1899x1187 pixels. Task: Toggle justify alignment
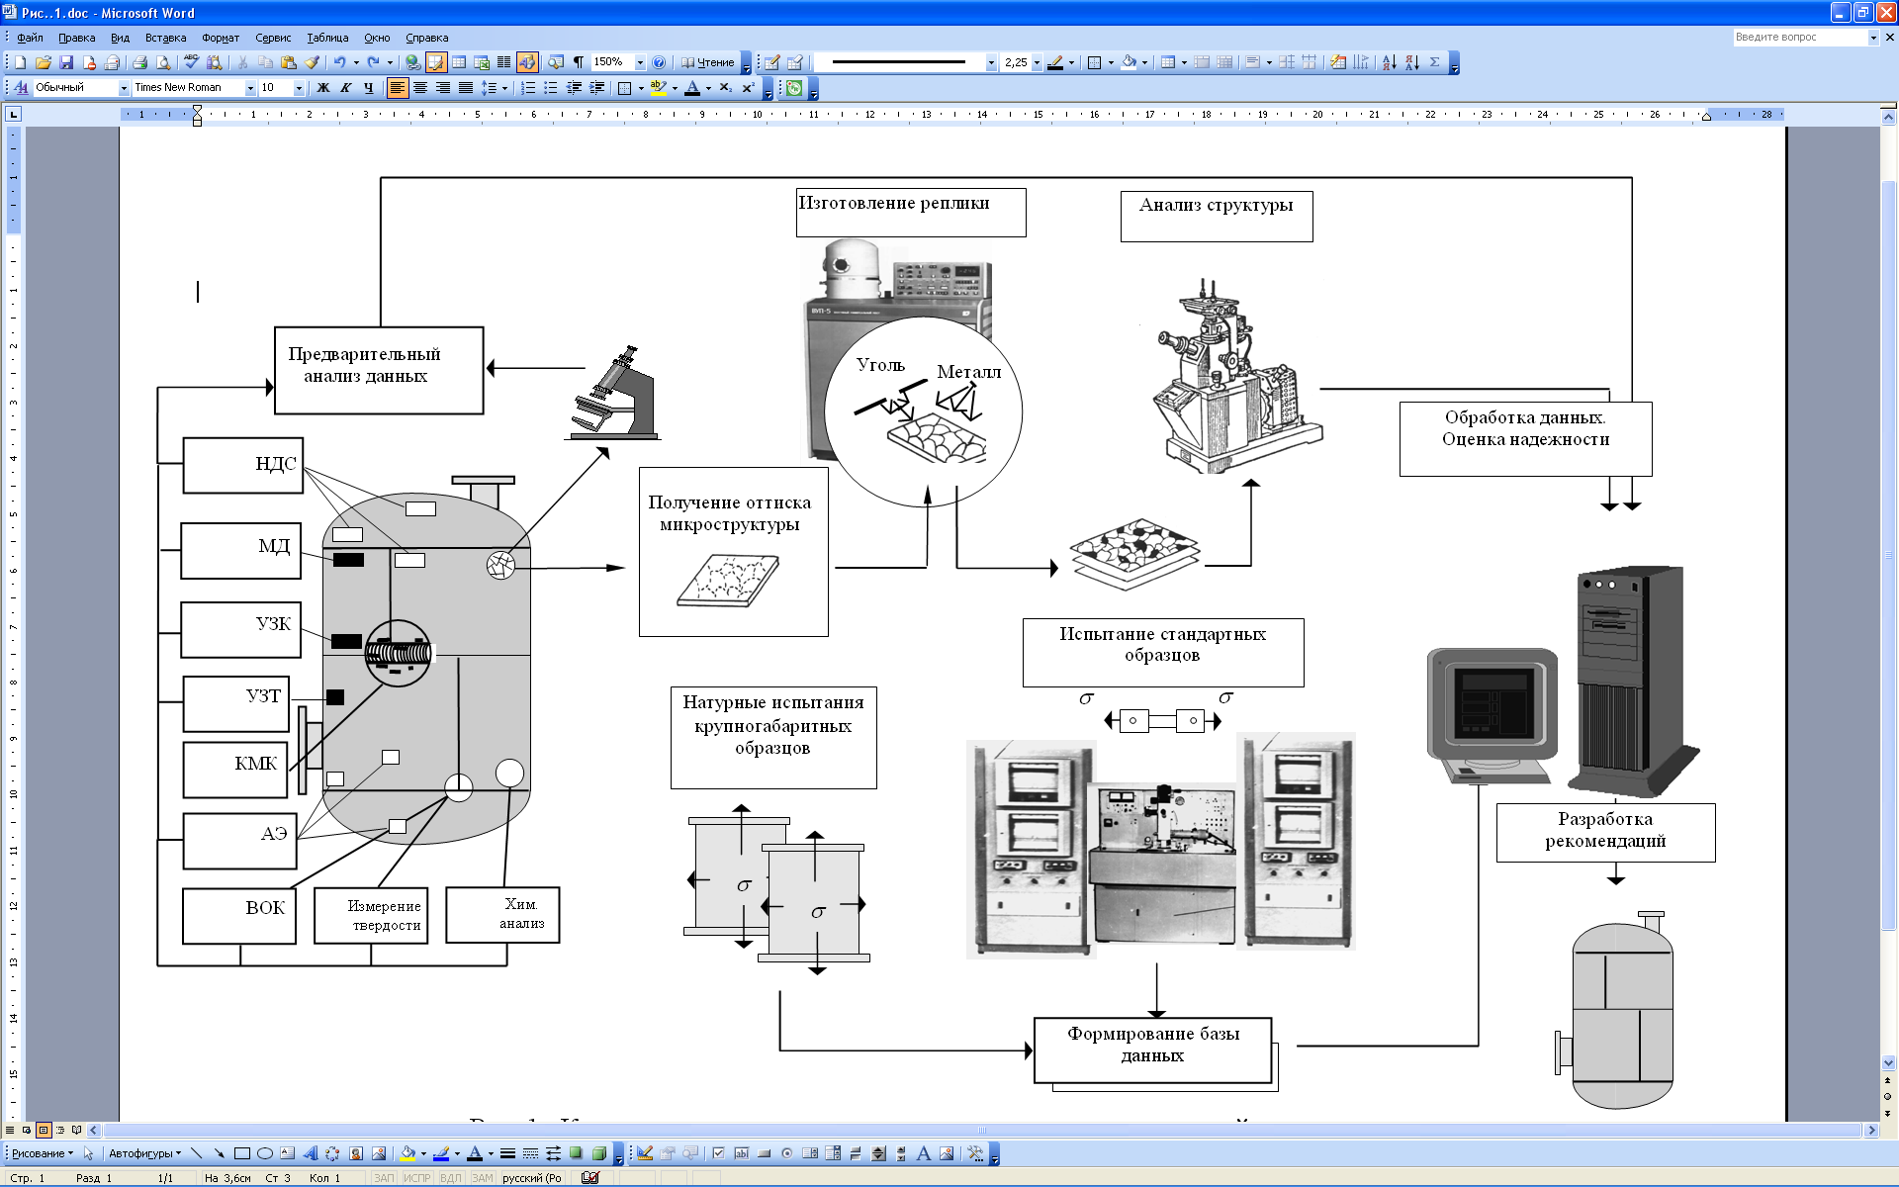465,88
